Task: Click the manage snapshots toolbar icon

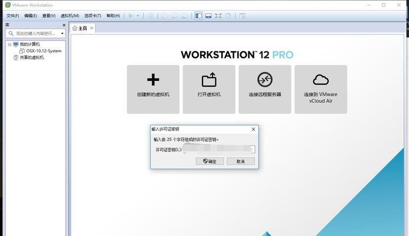Action: 184,16
